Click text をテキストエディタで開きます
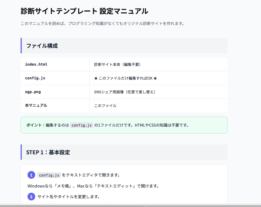The width and height of the screenshot is (261, 207). pos(91,175)
